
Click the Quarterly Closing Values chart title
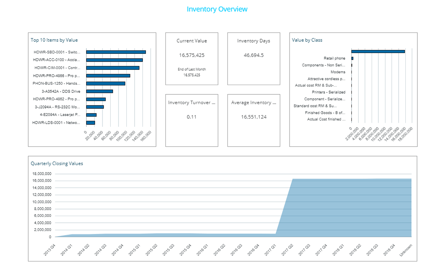coord(58,163)
